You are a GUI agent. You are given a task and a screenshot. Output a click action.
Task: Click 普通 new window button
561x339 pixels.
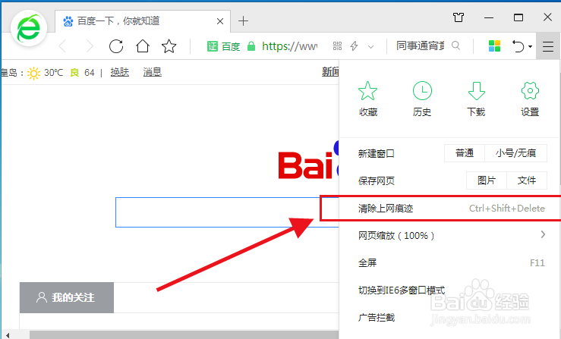(465, 153)
